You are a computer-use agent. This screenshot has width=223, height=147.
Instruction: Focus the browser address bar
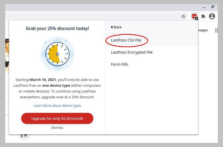[x=93, y=16]
